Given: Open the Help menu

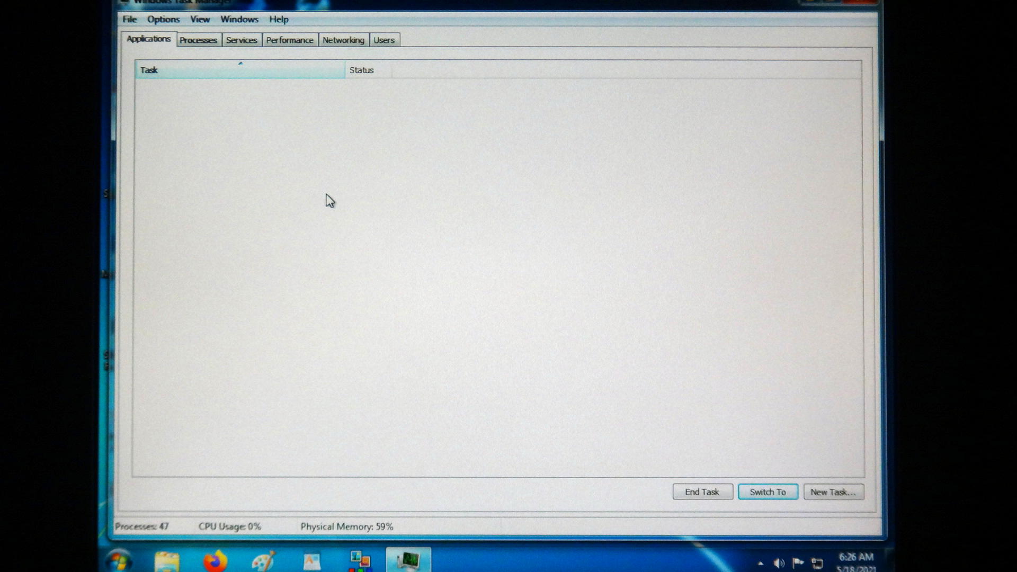Looking at the screenshot, I should [279, 19].
